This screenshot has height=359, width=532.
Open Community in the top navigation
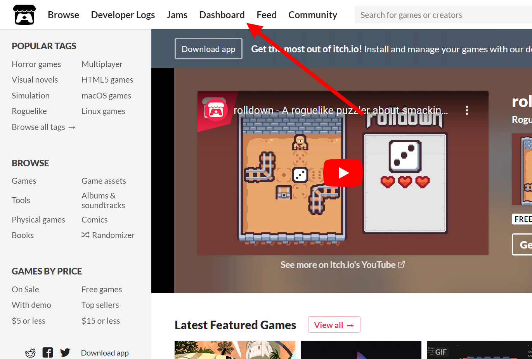tap(313, 15)
